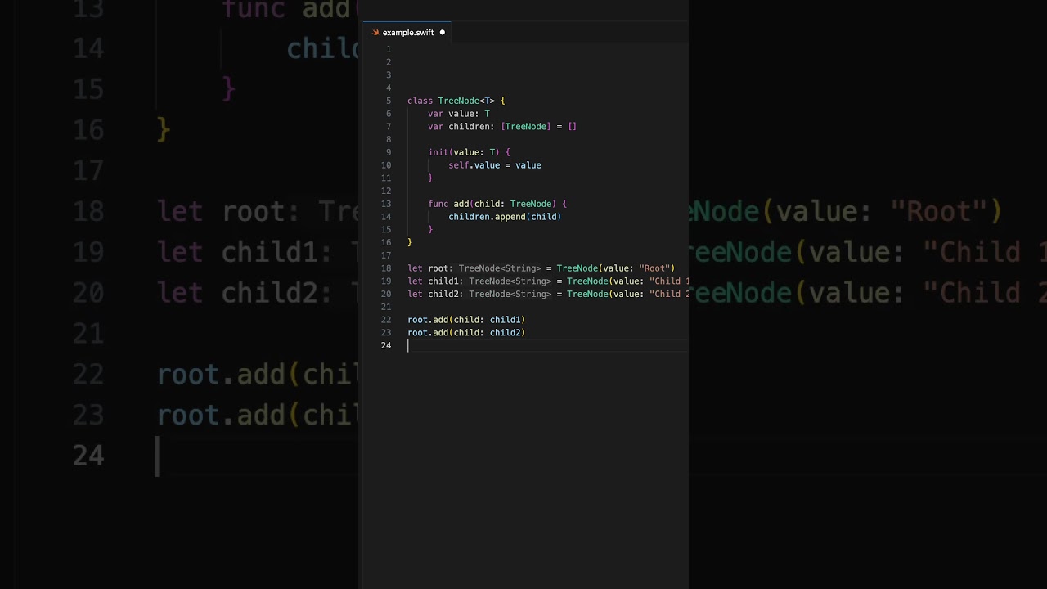Screen dimensions: 1047x589
Task: Click small gutter line number 13 in front editor
Action: tap(386, 204)
